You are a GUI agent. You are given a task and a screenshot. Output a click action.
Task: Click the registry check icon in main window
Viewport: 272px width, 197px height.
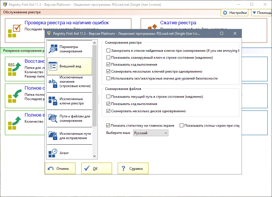(14, 31)
